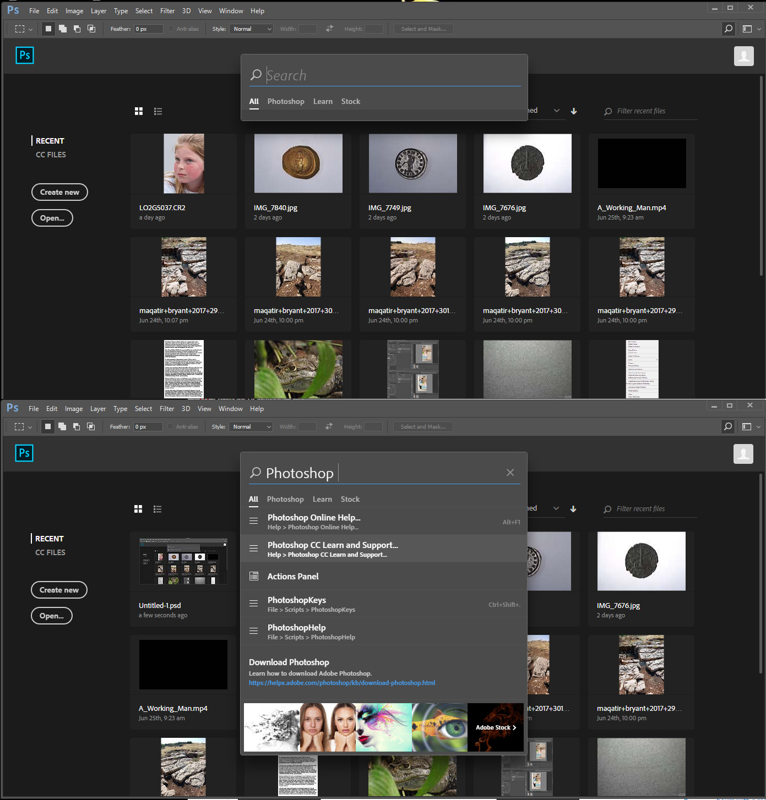Select Subtract from selection icon in top window

click(77, 29)
